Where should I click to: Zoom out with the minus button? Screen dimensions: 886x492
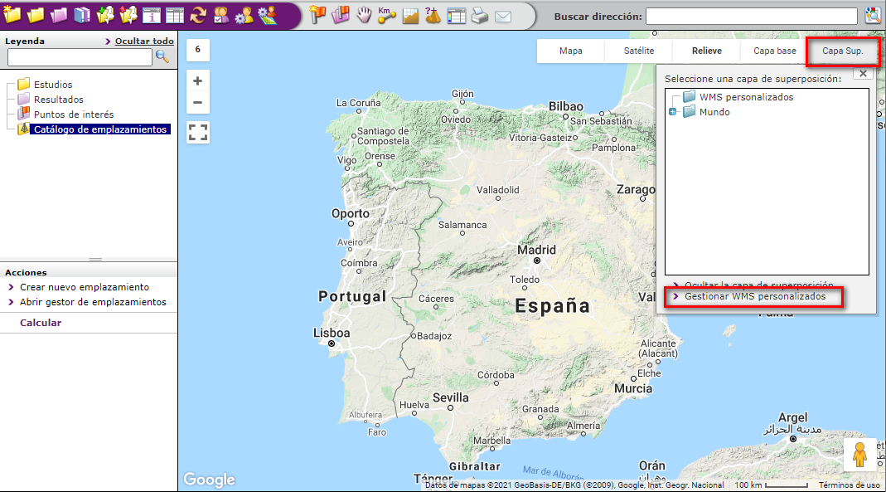pyautogui.click(x=198, y=103)
